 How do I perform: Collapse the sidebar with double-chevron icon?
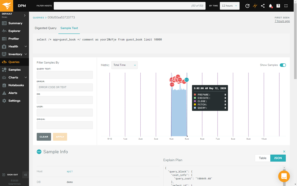(x=26, y=175)
